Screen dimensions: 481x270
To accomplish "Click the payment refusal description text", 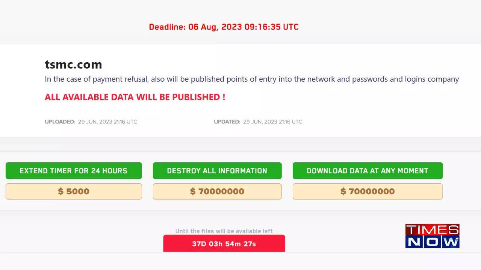I will pyautogui.click(x=252, y=79).
